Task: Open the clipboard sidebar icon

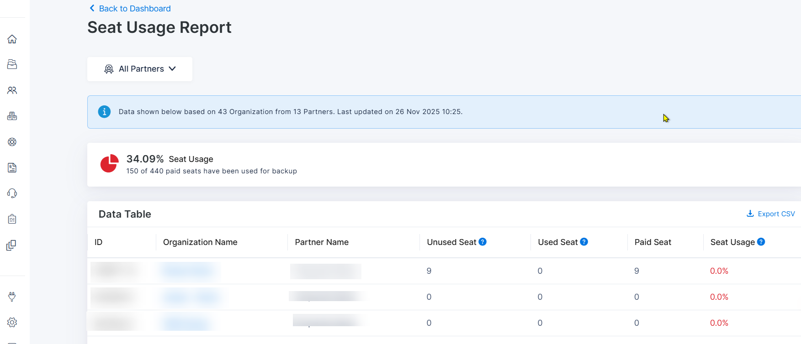Action: pyautogui.click(x=12, y=219)
